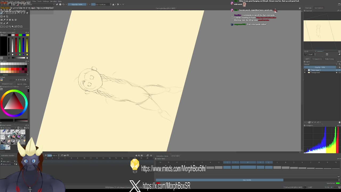
Task: Open the palette name dropdown
Action: [x=13, y=75]
